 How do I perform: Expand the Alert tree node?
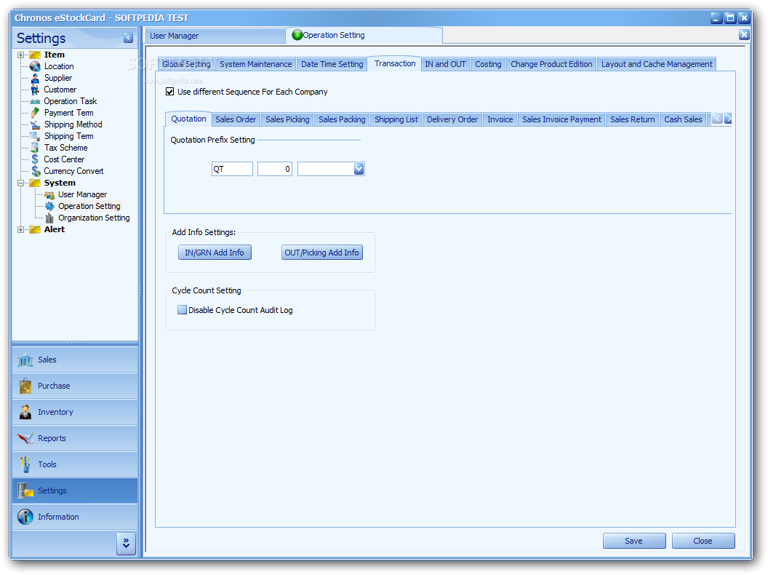click(x=20, y=229)
